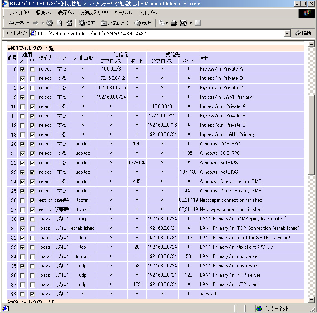This screenshot has width=317, height=313.
Task: Open the お気に入り favorites toolbar button
Action: point(115,23)
